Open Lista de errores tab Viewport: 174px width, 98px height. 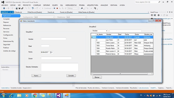click(x=143, y=88)
